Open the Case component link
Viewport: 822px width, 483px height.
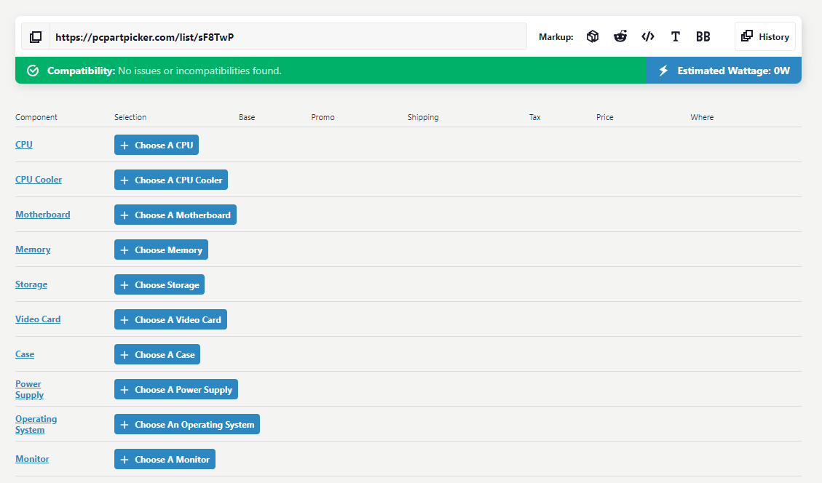[x=25, y=354]
